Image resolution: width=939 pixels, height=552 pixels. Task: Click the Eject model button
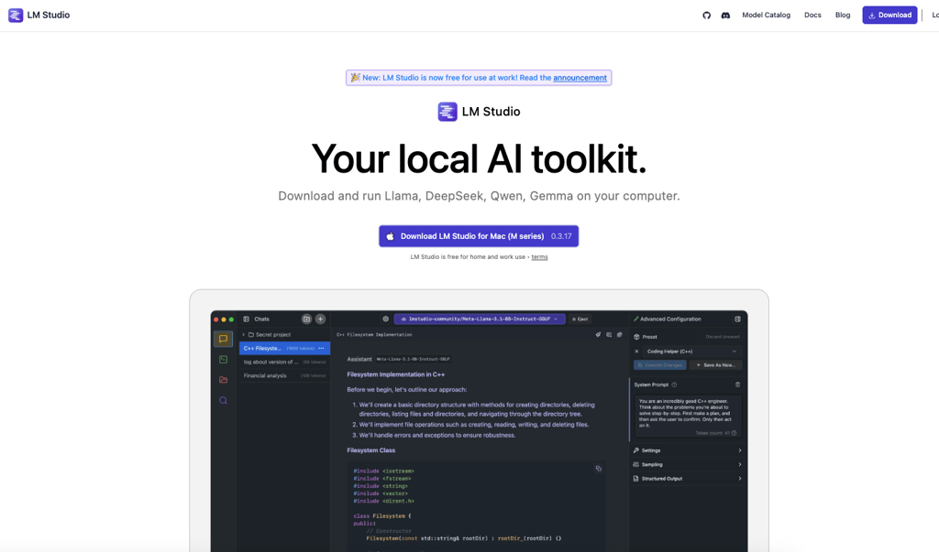click(580, 319)
